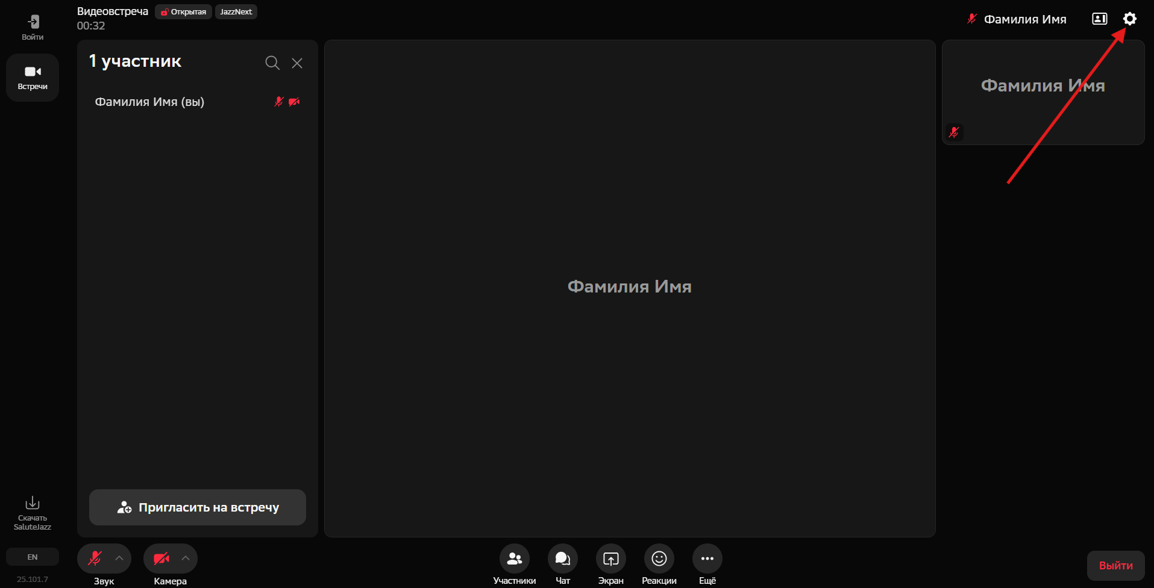
Task: Click the participant card view icon
Action: click(1099, 19)
